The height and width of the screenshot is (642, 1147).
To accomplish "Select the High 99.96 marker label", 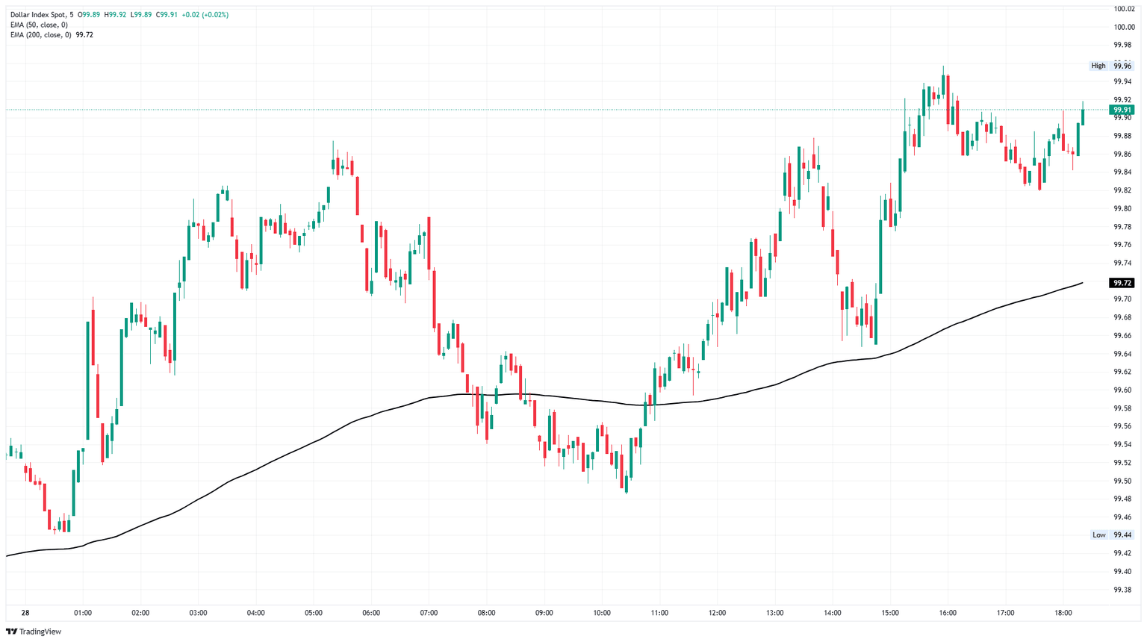I will click(x=1112, y=66).
